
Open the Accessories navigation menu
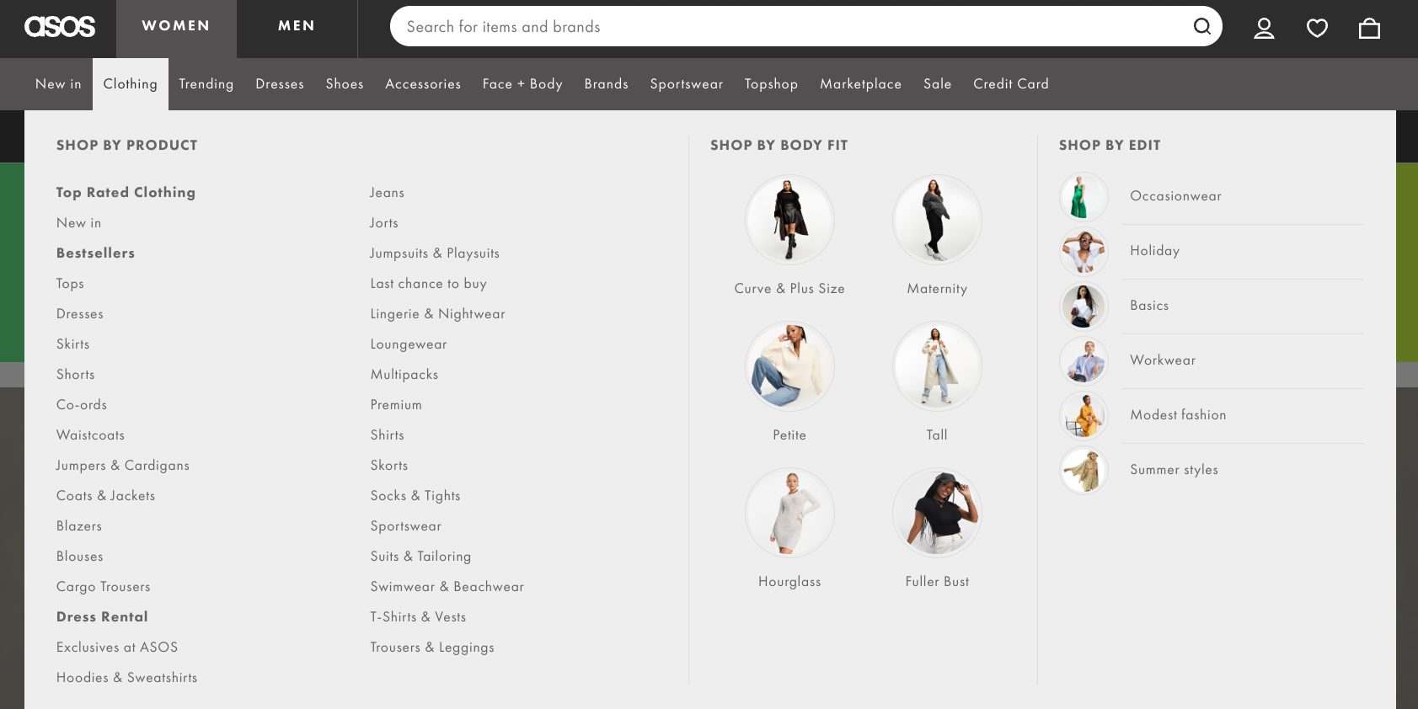pos(423,84)
